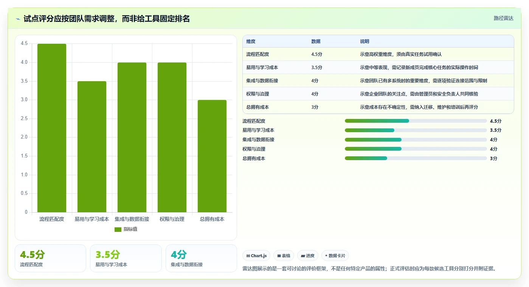Click the 流程匹配度 x-axis label
This screenshot has width=529, height=287.
[52, 219]
